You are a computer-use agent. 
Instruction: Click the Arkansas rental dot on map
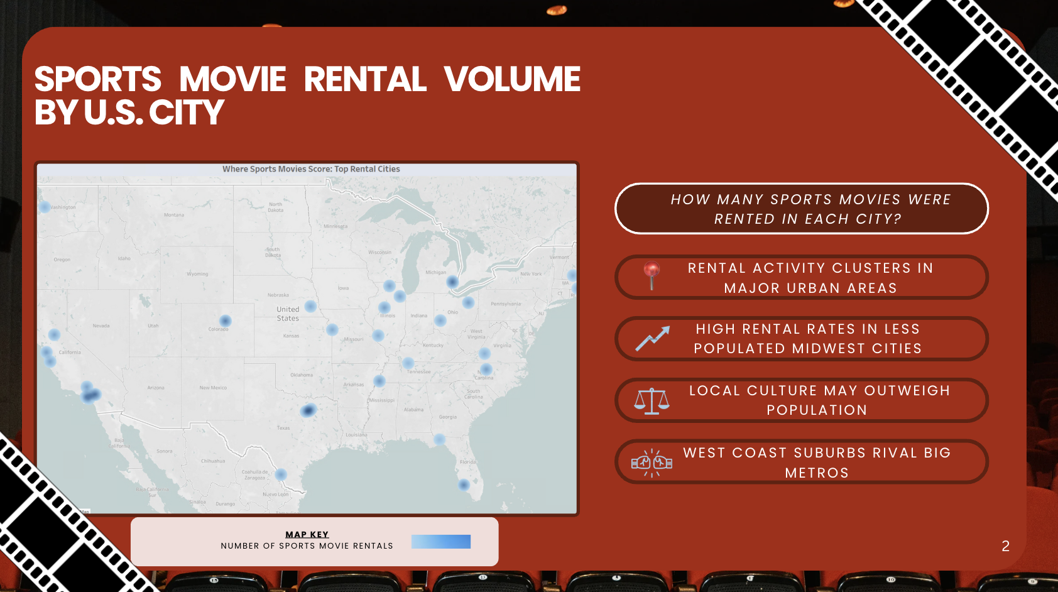pos(379,381)
